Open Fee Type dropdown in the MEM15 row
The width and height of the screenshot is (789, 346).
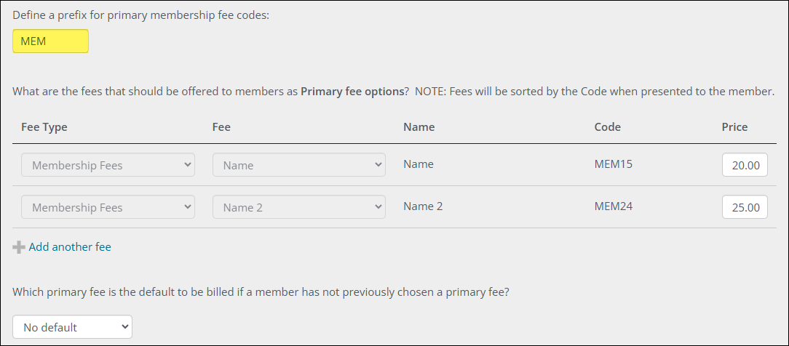(x=108, y=165)
